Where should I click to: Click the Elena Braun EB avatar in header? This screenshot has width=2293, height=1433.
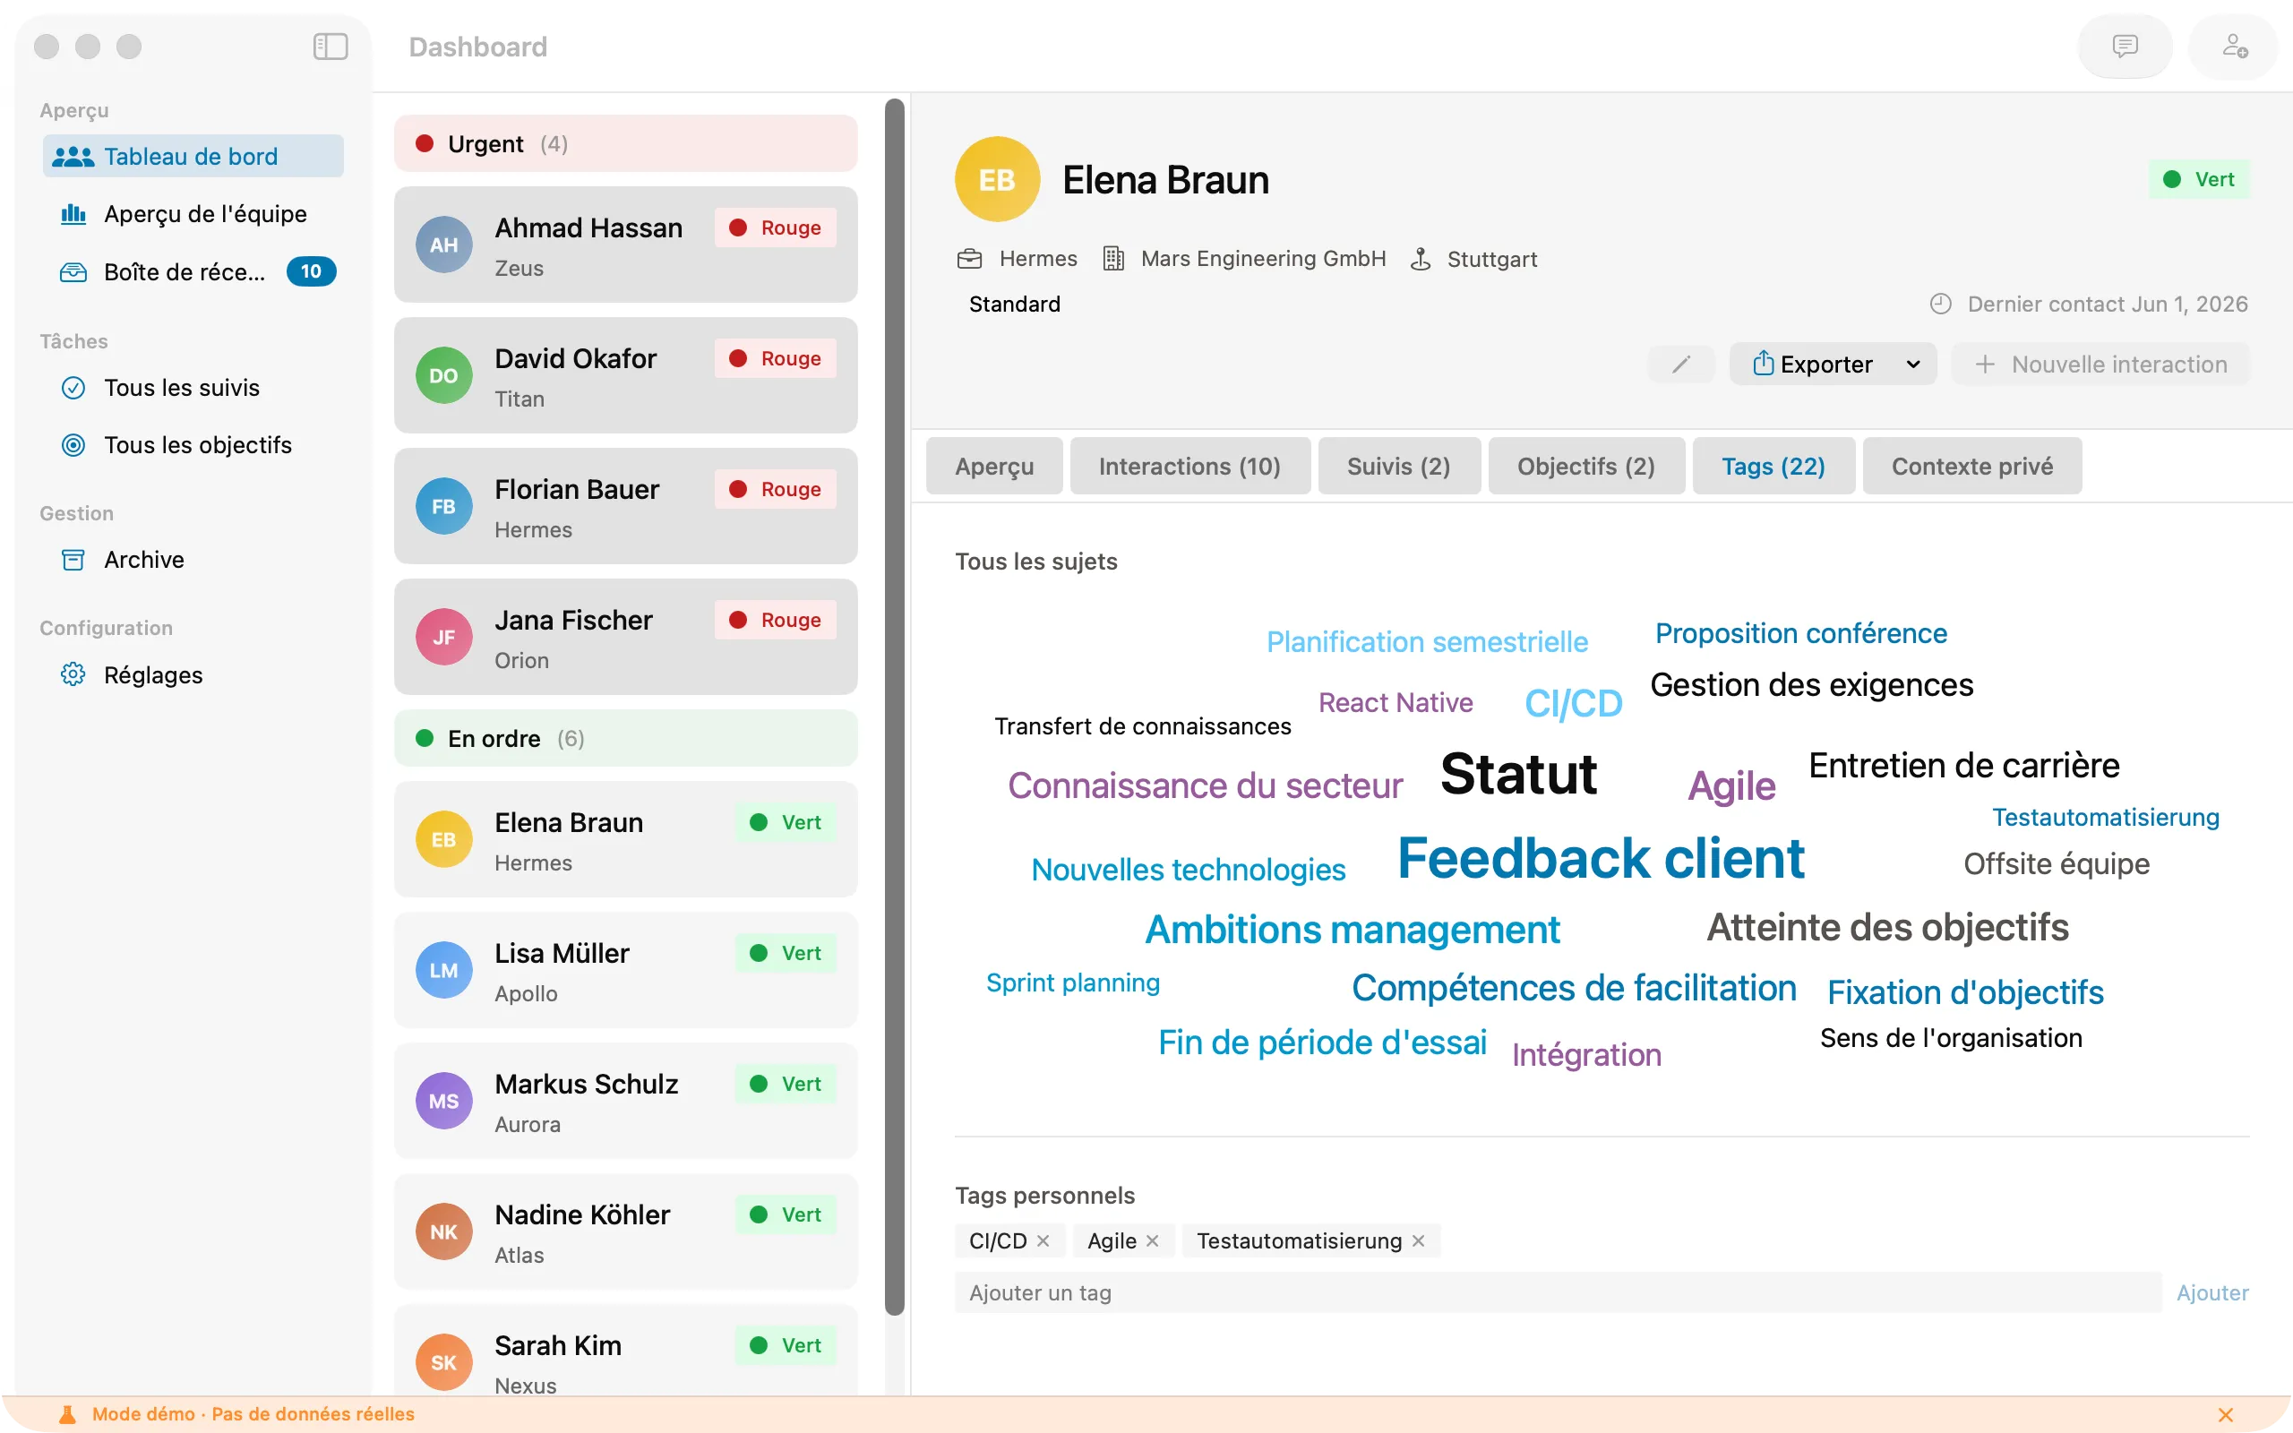tap(997, 179)
